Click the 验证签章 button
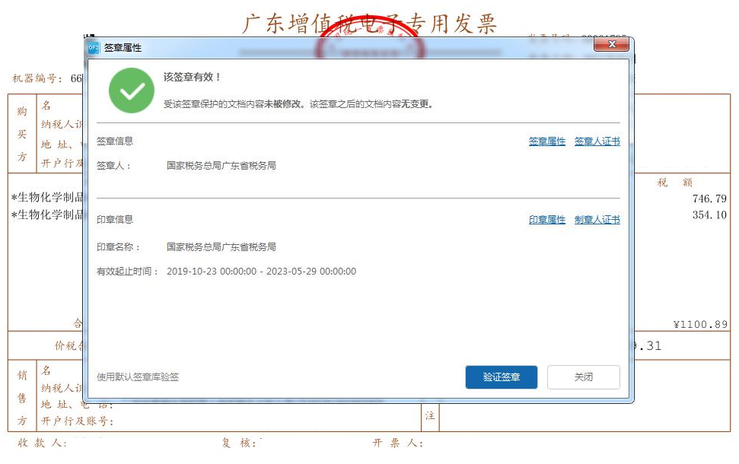This screenshot has width=739, height=464. tap(502, 377)
